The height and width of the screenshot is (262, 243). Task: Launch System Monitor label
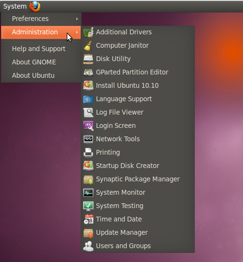coord(121,192)
